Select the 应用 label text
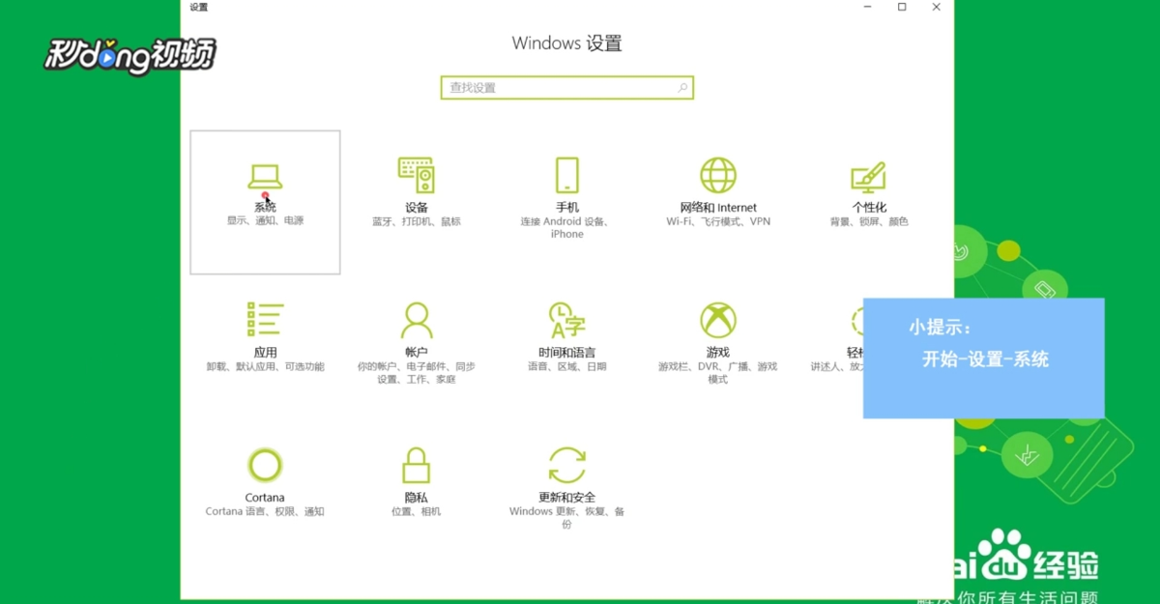 point(265,353)
